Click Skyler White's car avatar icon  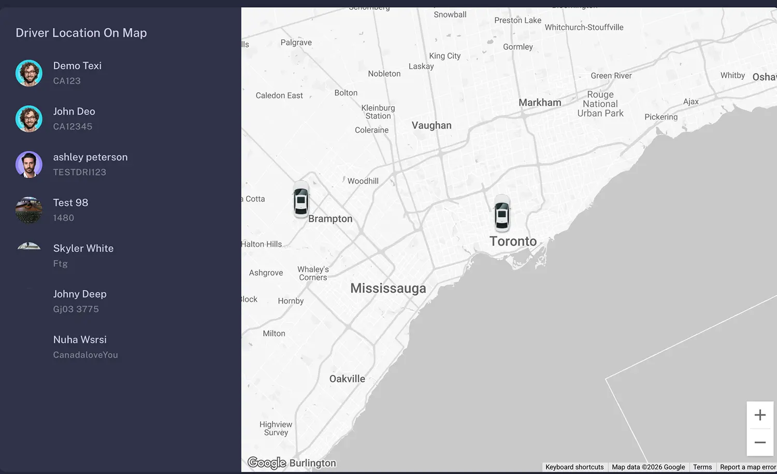point(29,247)
